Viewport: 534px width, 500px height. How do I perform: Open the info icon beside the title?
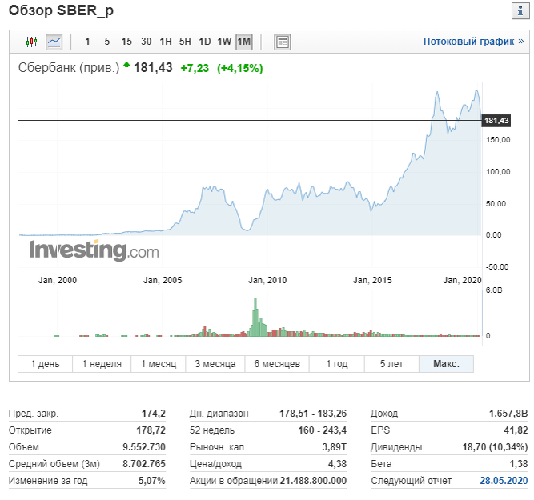pos(520,11)
